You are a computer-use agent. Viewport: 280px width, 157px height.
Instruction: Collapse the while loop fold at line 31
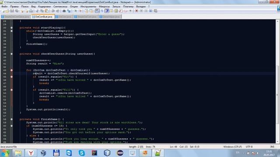(x=11, y=31)
